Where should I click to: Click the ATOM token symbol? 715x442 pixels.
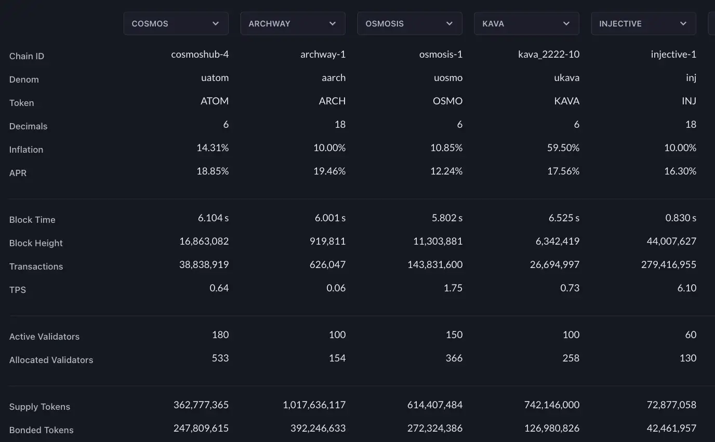pyautogui.click(x=215, y=101)
